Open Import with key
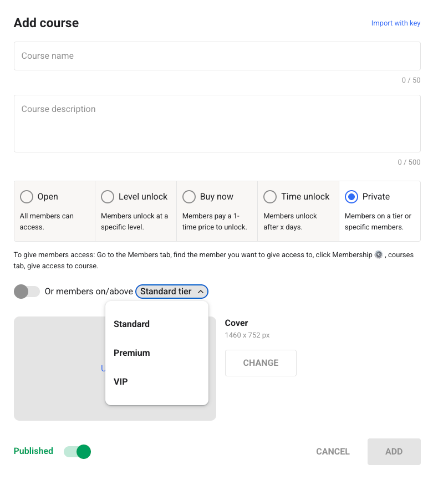 click(396, 23)
